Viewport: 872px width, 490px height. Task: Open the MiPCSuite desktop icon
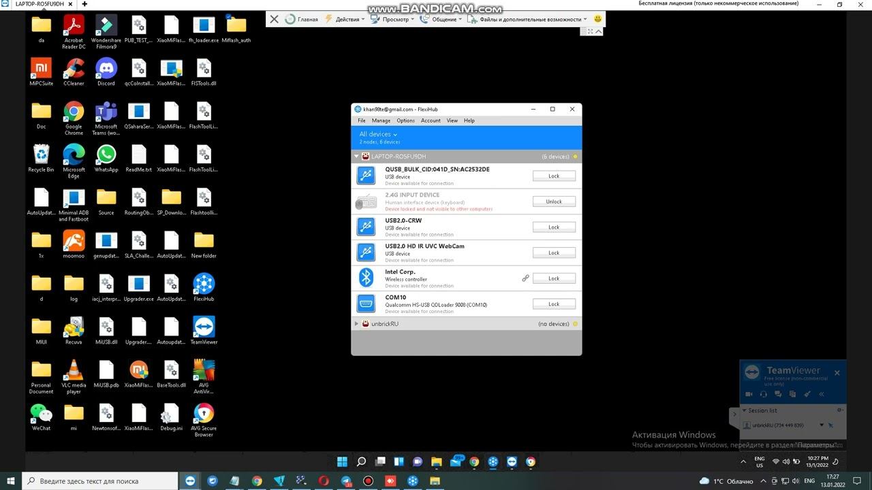point(41,71)
